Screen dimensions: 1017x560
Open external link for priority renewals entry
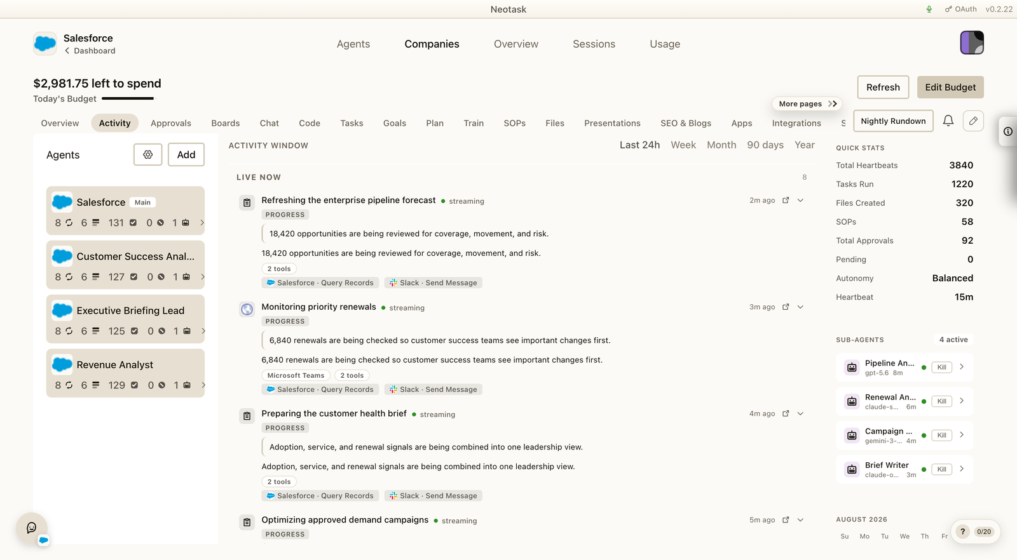tap(786, 307)
